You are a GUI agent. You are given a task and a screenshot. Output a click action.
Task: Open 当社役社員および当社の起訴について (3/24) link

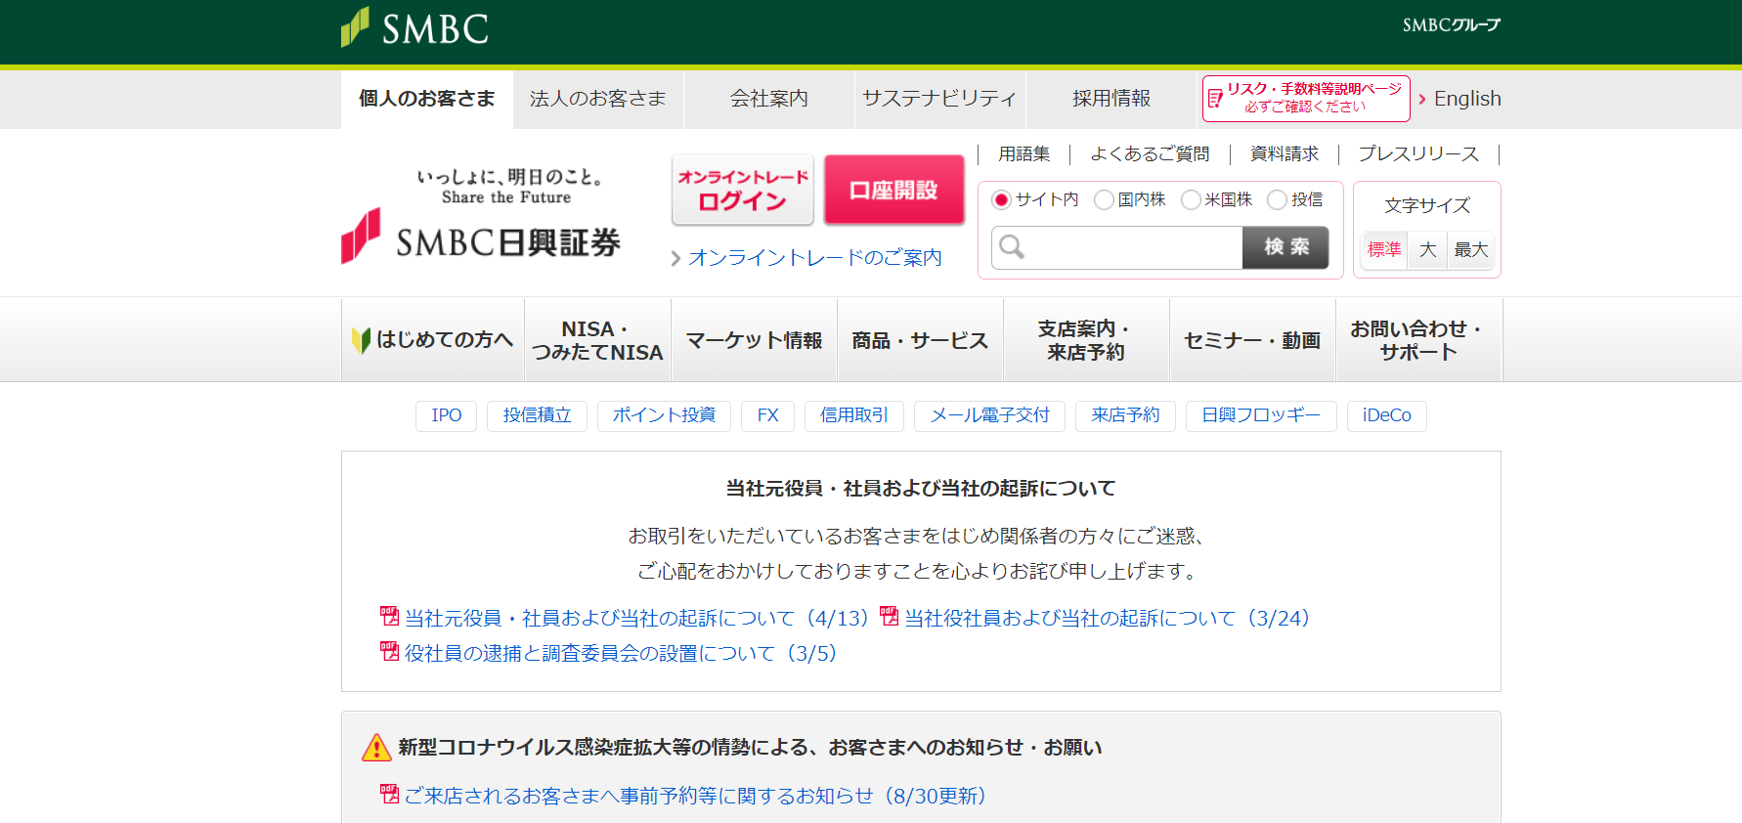pyautogui.click(x=1107, y=618)
